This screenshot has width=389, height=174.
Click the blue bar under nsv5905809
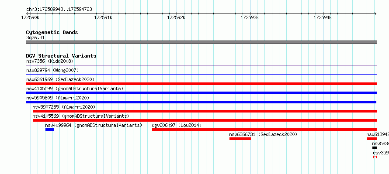[x=201, y=102]
